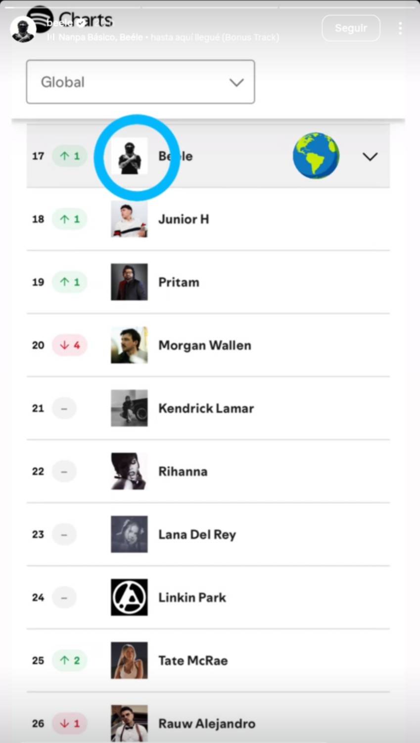The image size is (420, 743).
Task: Click the music track label in story header
Action: pos(163,38)
